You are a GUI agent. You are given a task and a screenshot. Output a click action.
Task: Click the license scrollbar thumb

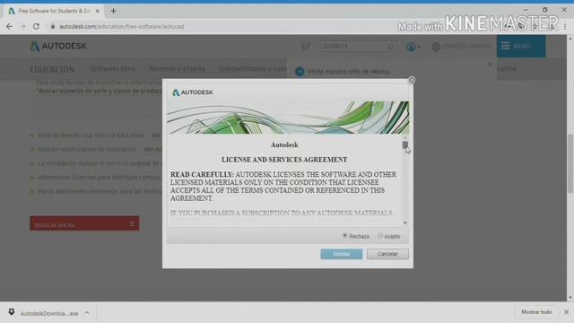tap(404, 145)
